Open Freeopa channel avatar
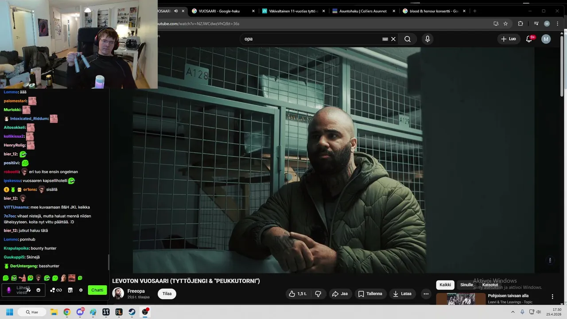 pos(118,293)
